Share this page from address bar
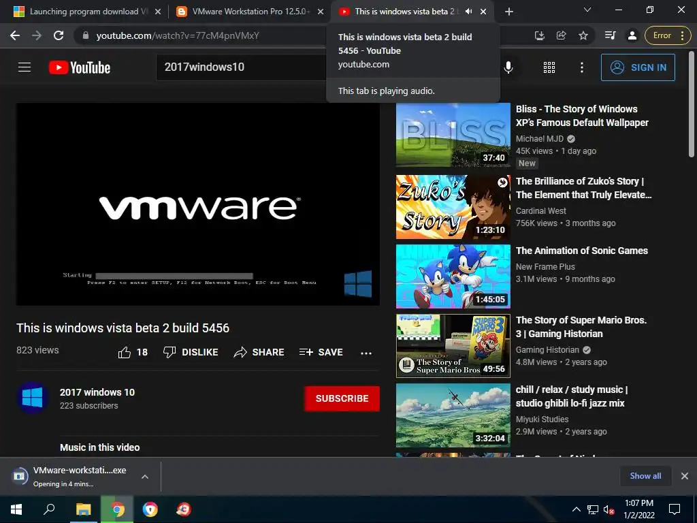 tap(562, 35)
